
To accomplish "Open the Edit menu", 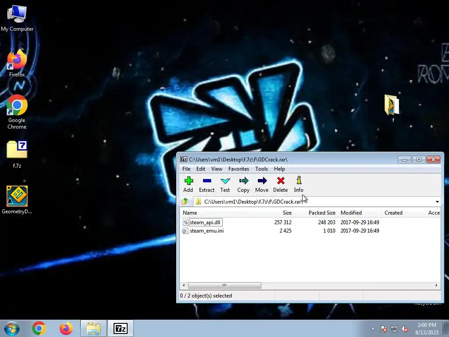I will [201, 169].
